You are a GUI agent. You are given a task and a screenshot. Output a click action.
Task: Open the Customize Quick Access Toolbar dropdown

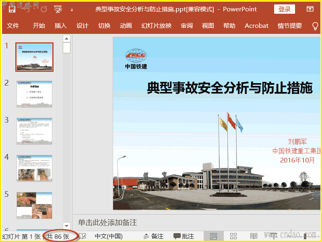point(72,10)
